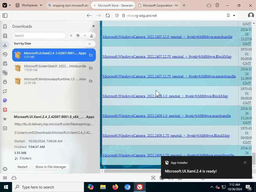Open the History panel icon

pyautogui.click(x=5, y=54)
